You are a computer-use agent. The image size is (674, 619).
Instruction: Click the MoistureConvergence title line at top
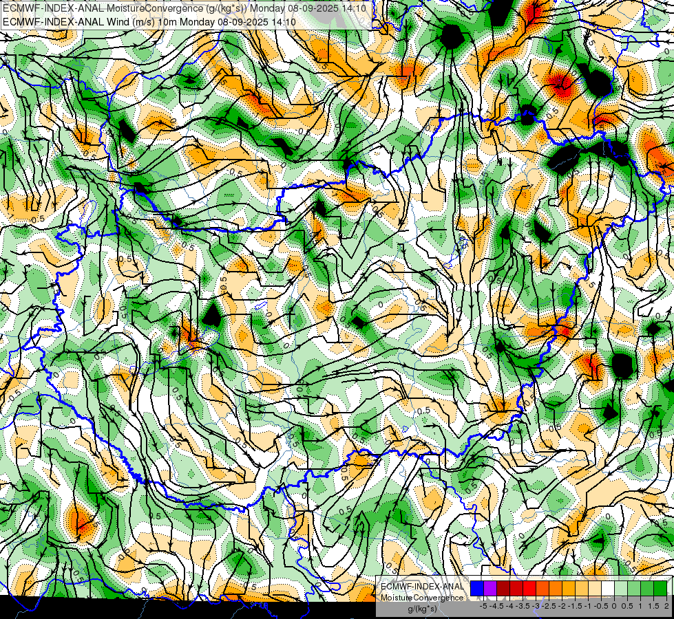click(x=185, y=8)
